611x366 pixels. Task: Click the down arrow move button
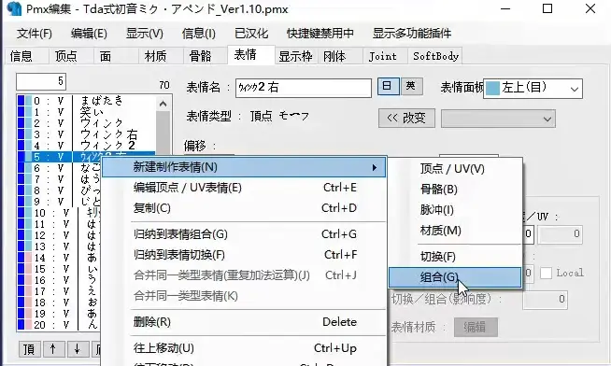[x=78, y=349]
